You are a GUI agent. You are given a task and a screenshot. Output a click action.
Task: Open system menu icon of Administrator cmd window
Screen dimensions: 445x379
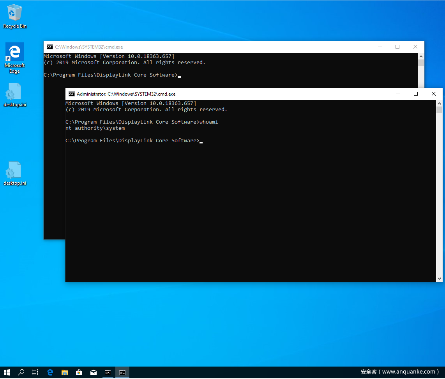click(72, 94)
